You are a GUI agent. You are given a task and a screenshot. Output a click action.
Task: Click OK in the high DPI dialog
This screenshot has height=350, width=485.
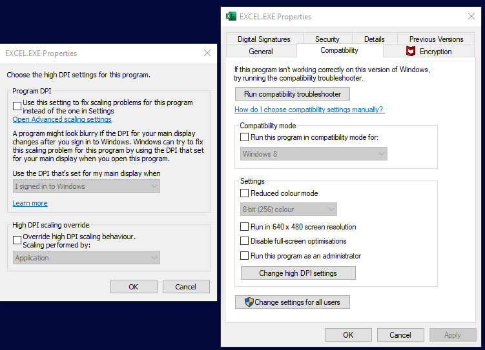[x=134, y=287]
